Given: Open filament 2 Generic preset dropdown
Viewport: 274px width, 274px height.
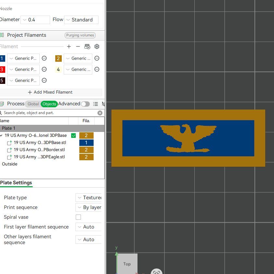Looking at the screenshot, I should tap(78, 59).
